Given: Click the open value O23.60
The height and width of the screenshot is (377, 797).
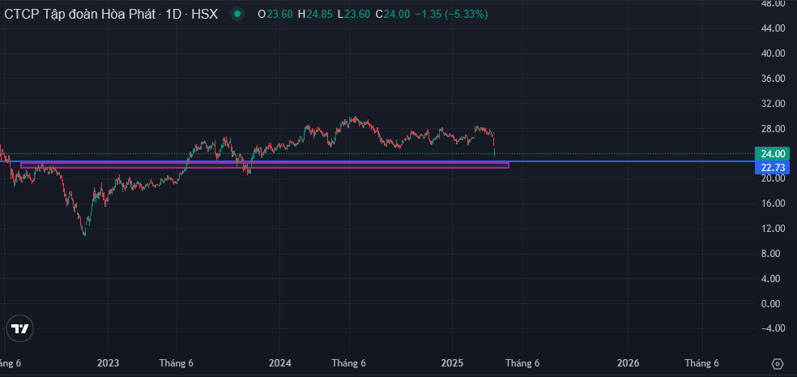Looking at the screenshot, I should point(275,15).
